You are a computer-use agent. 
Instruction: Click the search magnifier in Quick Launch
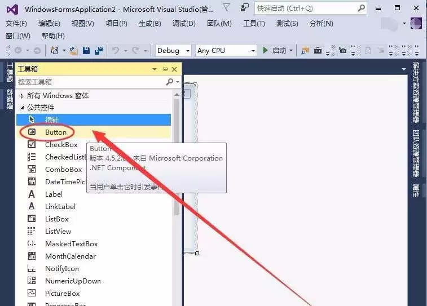point(361,8)
